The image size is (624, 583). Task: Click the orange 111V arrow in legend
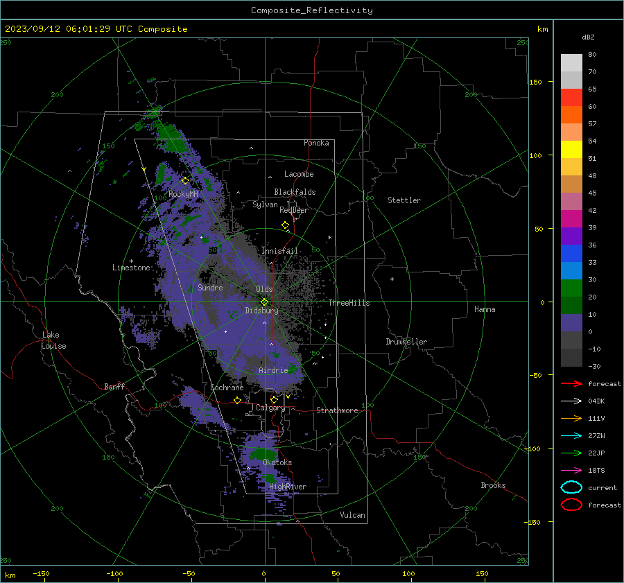tap(571, 418)
